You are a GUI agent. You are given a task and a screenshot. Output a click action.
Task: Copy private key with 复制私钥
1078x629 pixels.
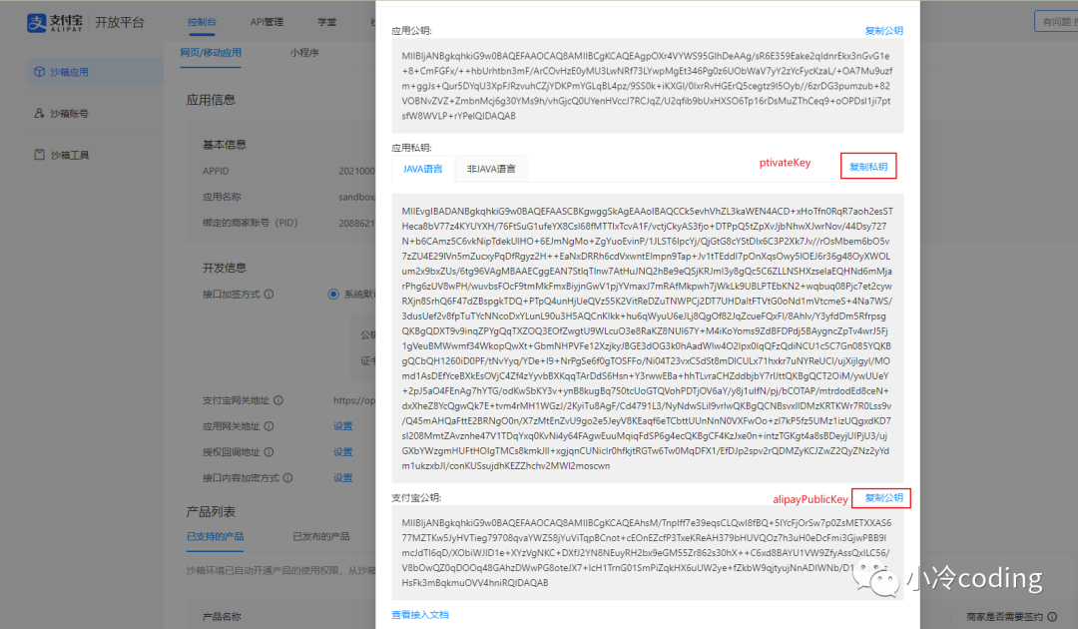coord(868,167)
